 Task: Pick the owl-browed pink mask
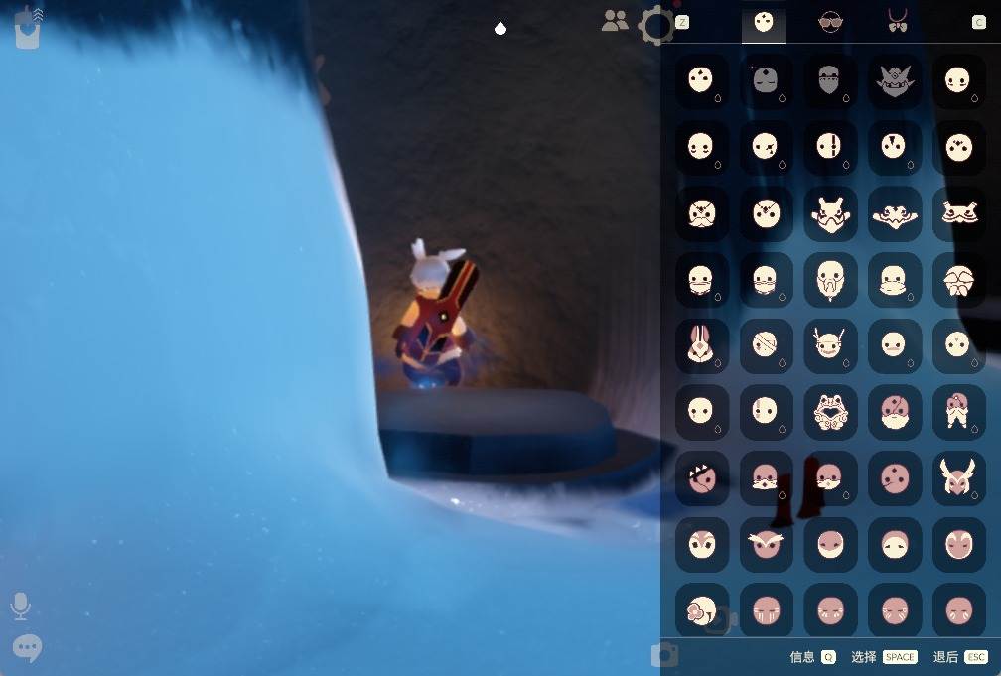pyautogui.click(x=766, y=545)
